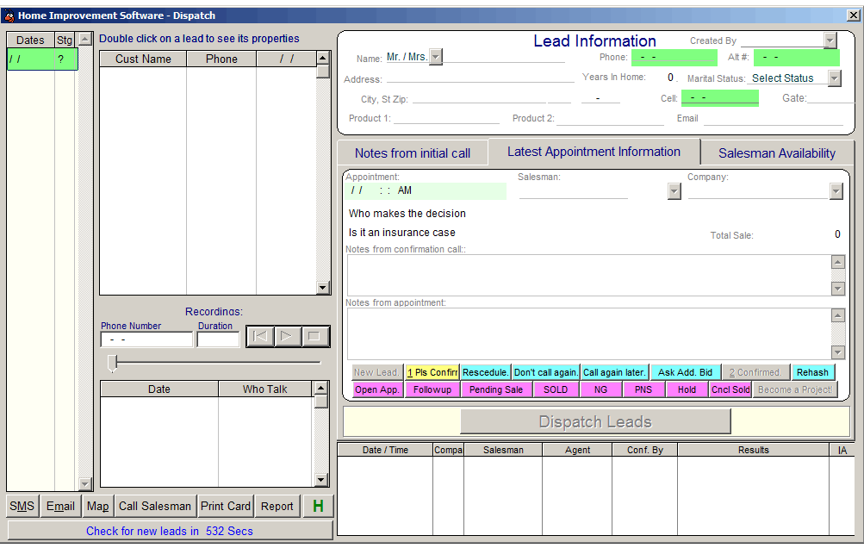Click the green H button
This screenshot has height=548, width=864.
pos(318,506)
